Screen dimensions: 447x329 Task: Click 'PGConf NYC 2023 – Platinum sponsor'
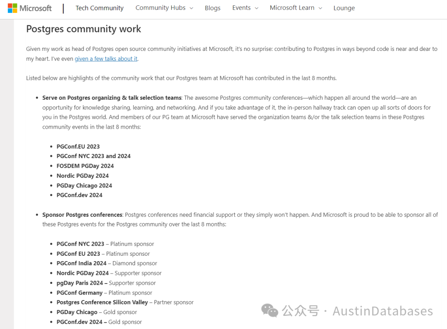tap(105, 244)
